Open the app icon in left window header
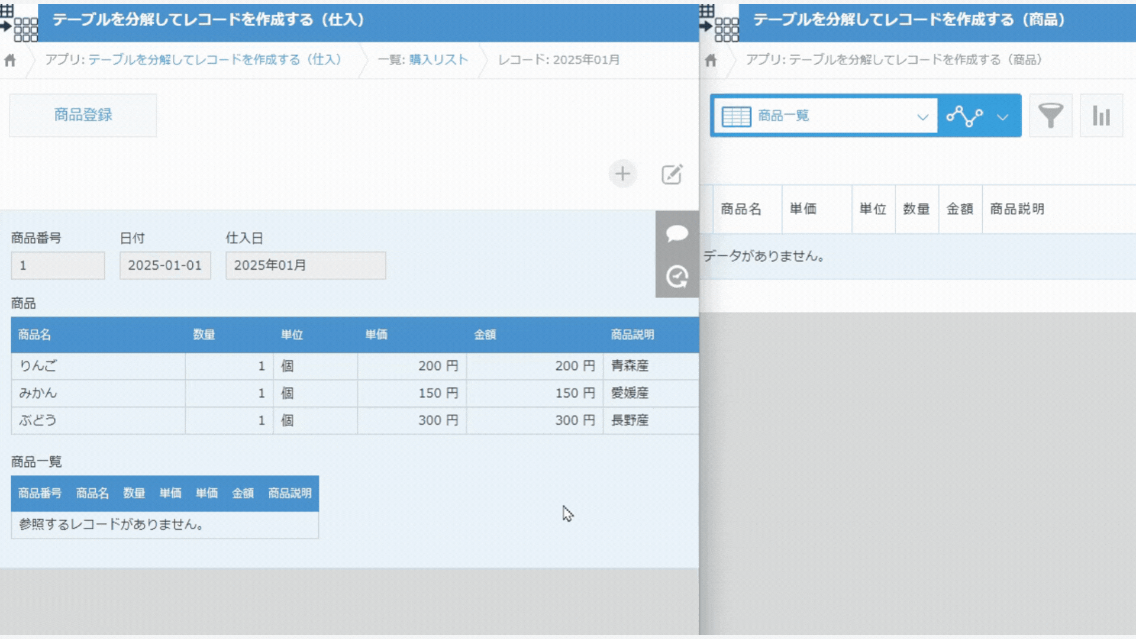Viewport: 1136px width, 639px height. (19, 22)
